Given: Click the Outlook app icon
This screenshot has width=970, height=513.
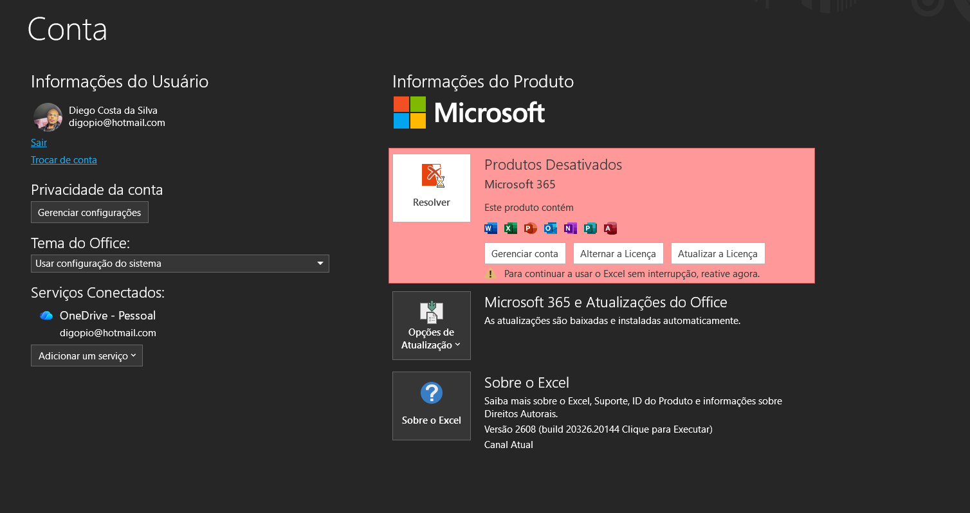Looking at the screenshot, I should [x=551, y=228].
